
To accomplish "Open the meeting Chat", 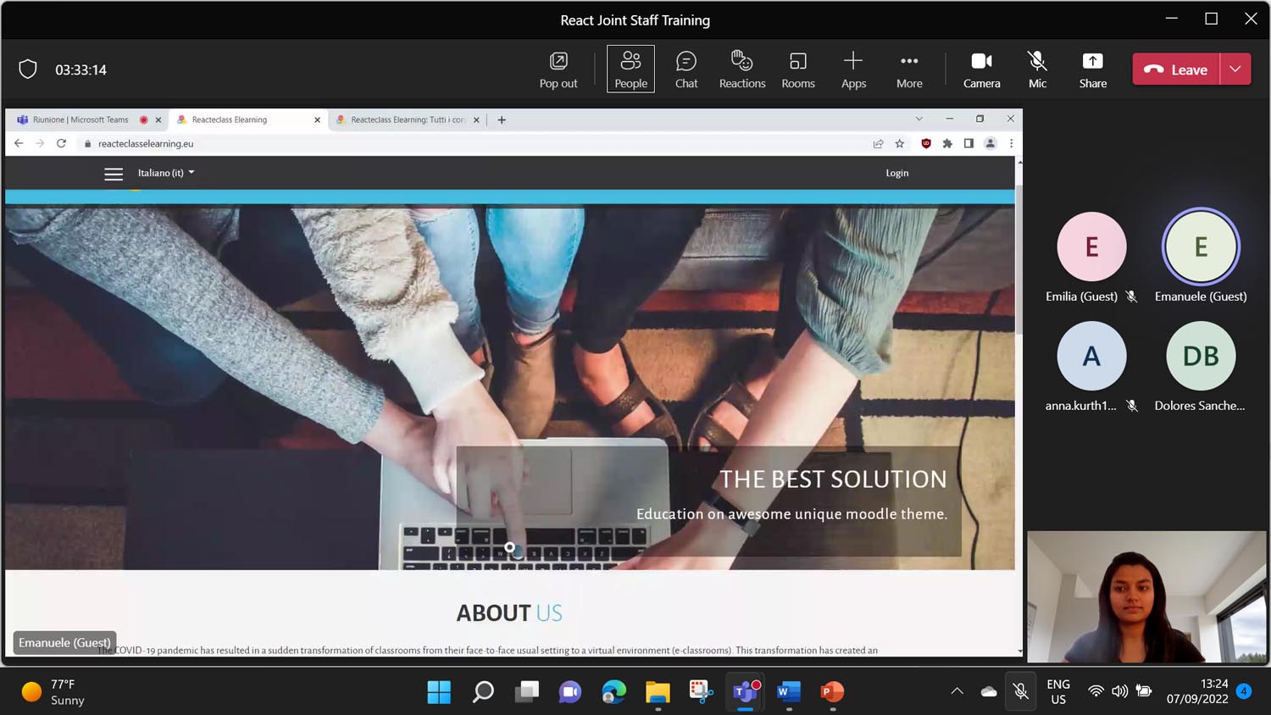I will 686,69.
